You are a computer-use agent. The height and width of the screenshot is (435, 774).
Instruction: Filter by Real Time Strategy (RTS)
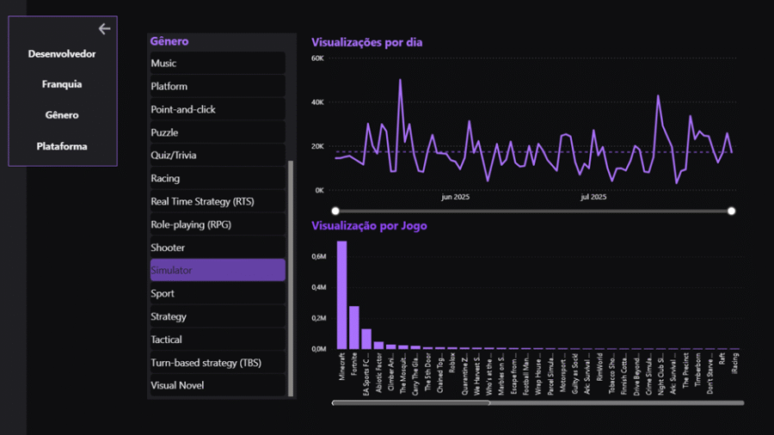tap(217, 202)
